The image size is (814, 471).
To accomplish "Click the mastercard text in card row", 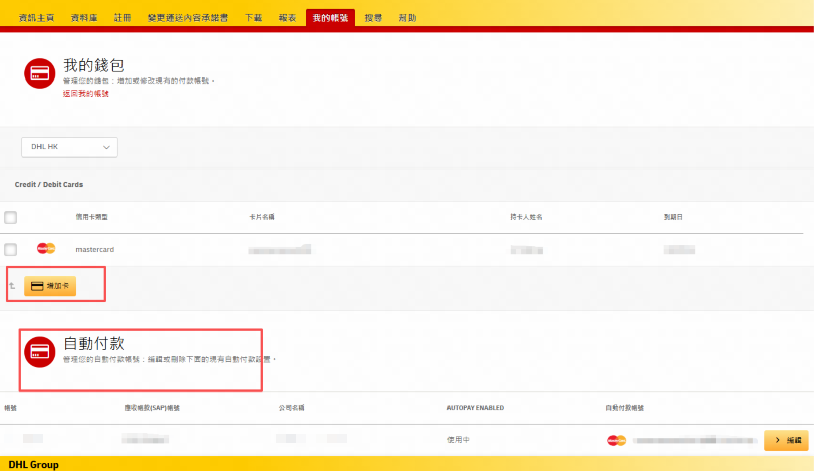I will [95, 249].
